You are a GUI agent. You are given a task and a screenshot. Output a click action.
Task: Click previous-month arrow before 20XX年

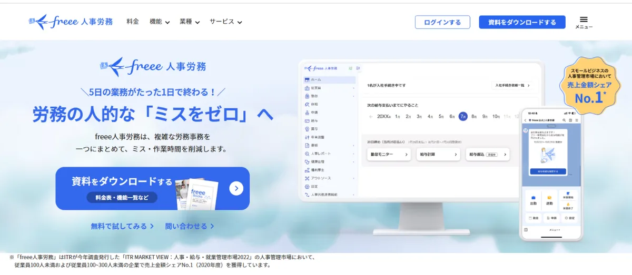[x=371, y=116]
